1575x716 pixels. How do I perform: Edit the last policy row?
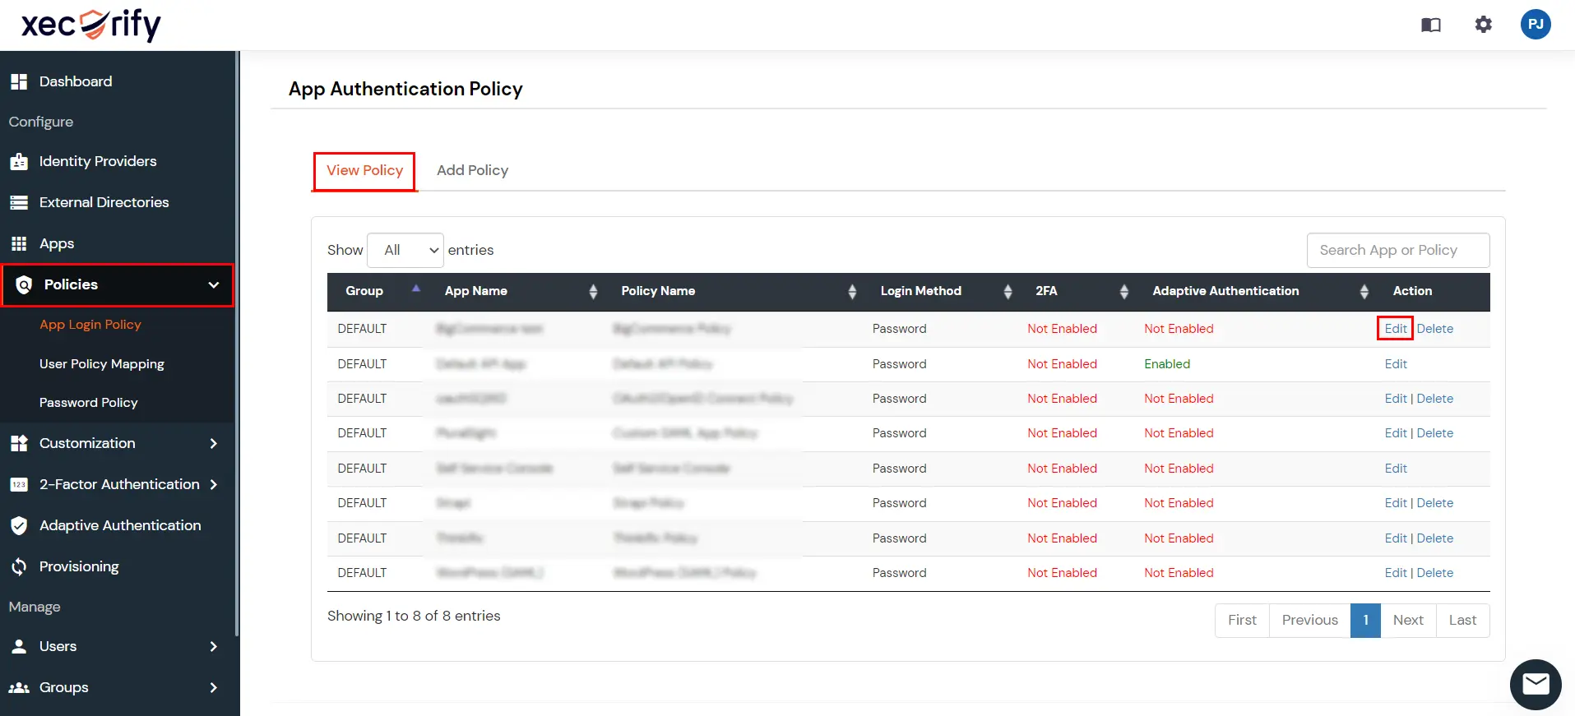coord(1396,572)
